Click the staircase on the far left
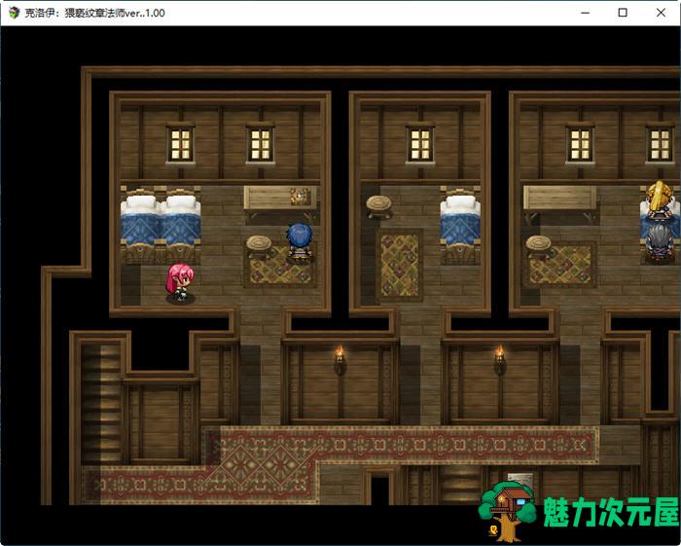Image resolution: width=681 pixels, height=546 pixels. [x=101, y=404]
